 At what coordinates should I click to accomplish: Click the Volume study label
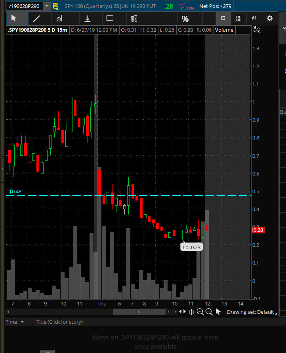[224, 30]
